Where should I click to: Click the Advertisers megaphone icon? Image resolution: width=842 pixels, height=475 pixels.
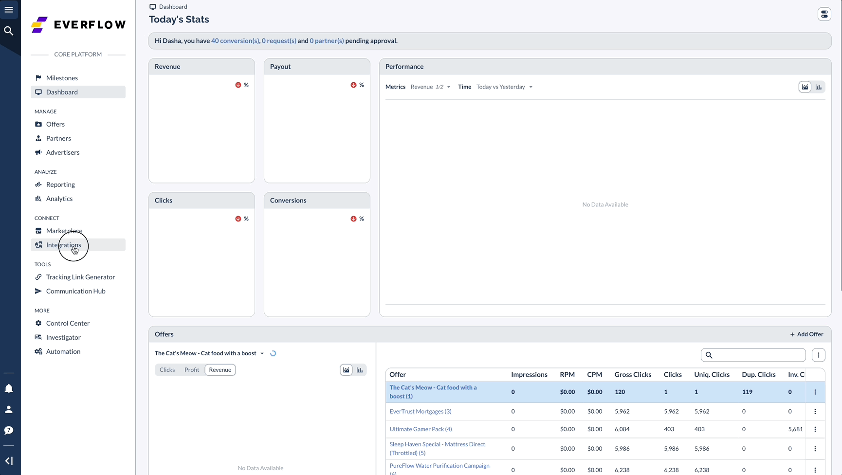[x=38, y=152]
